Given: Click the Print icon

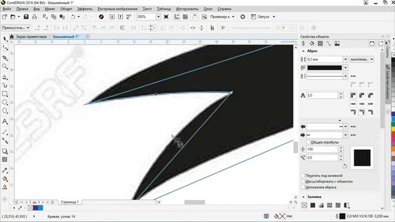Looking at the screenshot, I should tap(35, 17).
